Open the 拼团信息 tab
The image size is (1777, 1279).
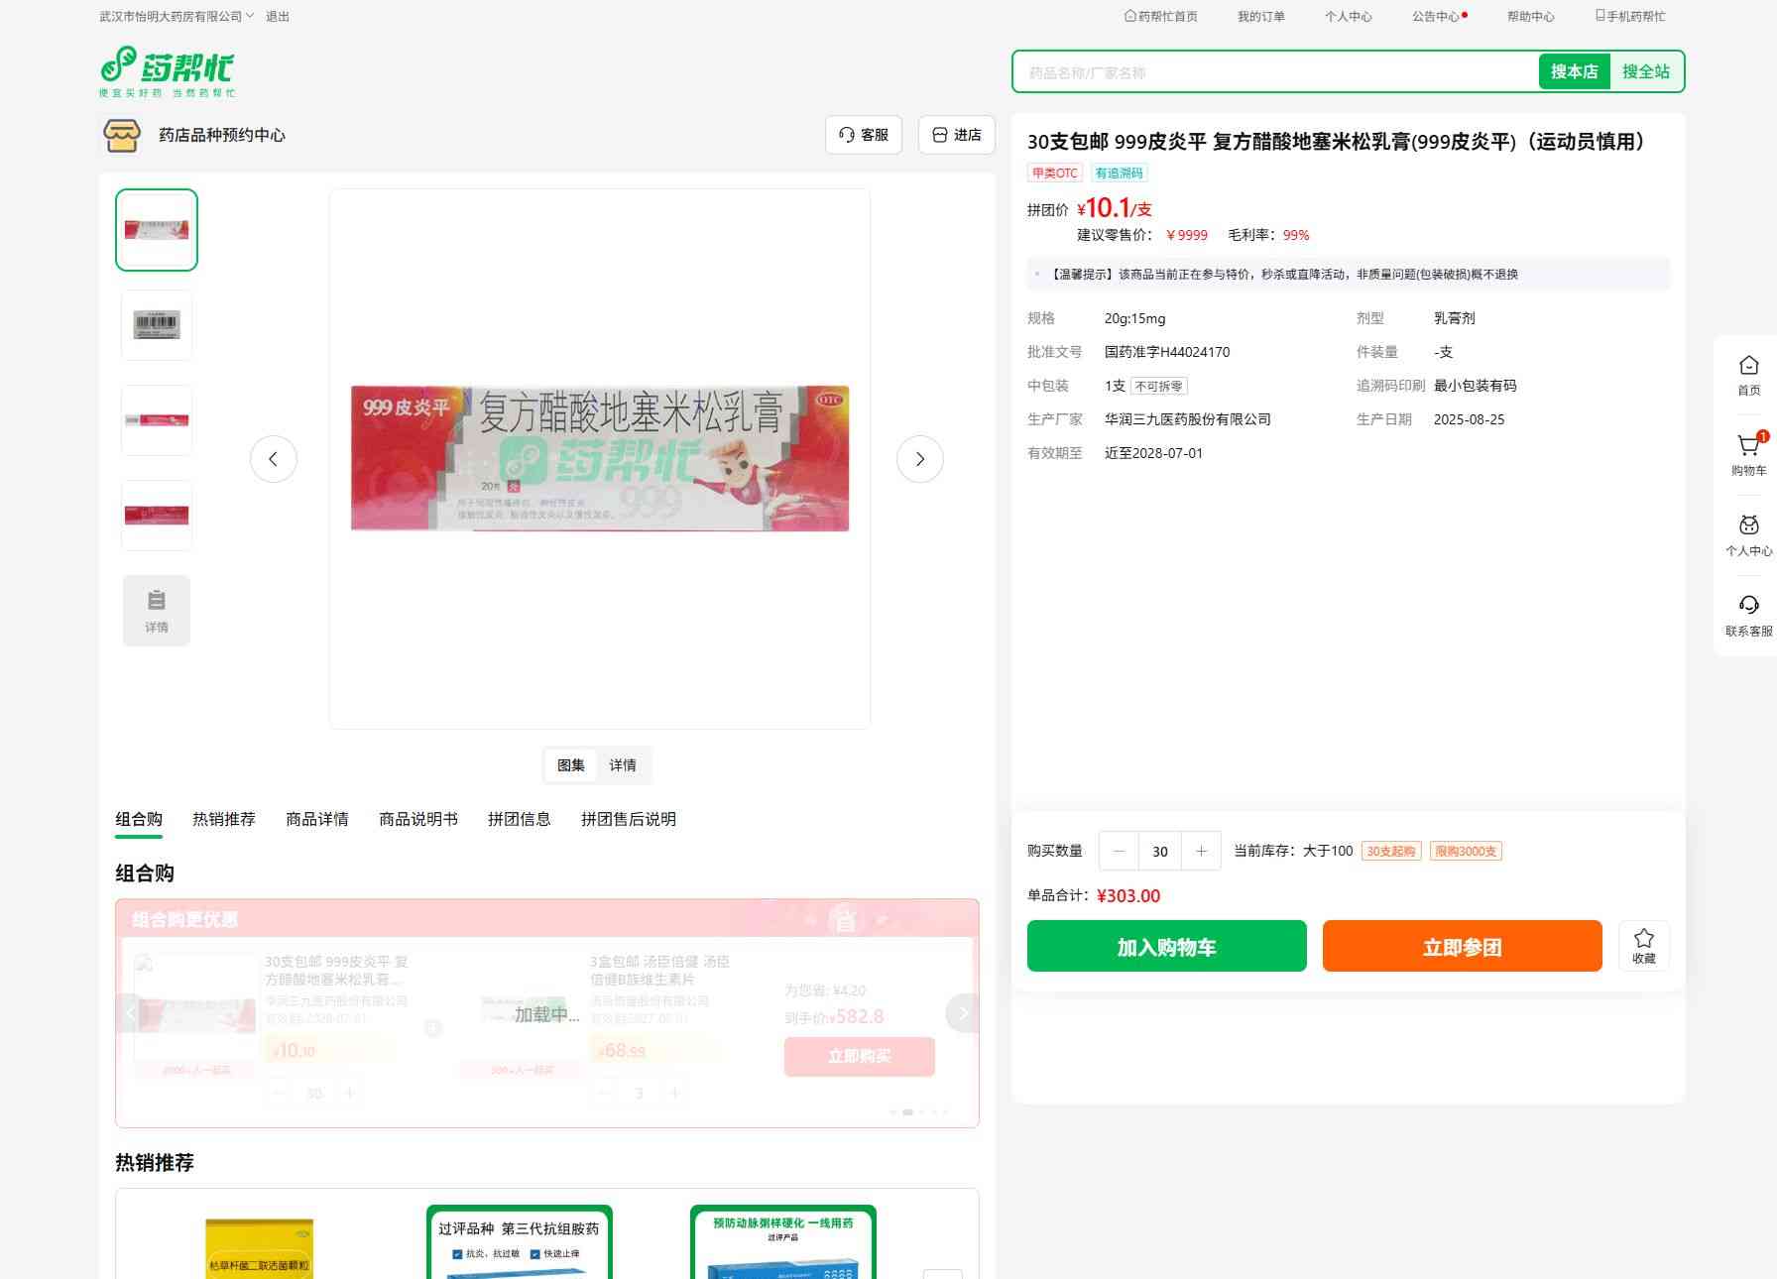pos(519,819)
